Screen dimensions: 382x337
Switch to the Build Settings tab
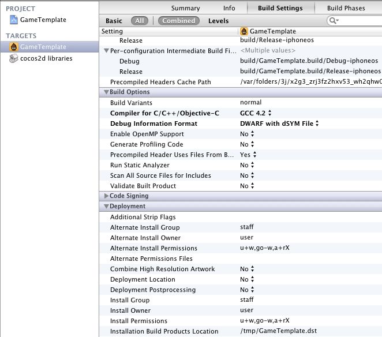(x=280, y=8)
